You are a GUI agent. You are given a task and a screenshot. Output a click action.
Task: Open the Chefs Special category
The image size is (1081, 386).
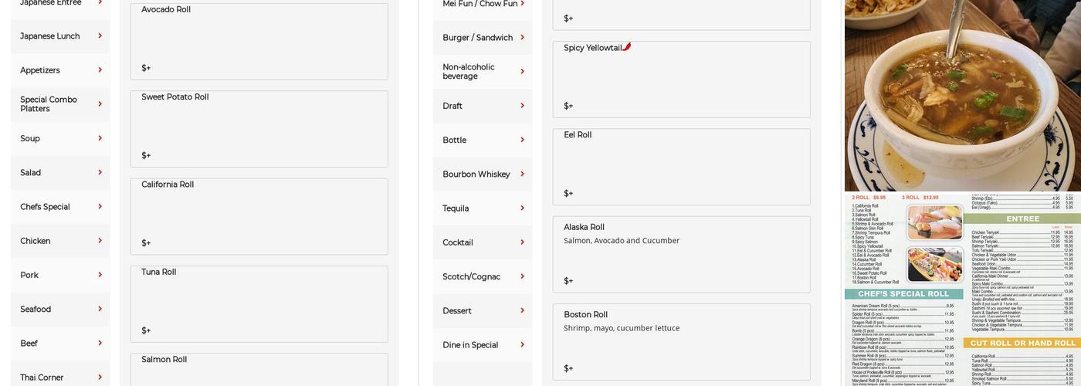(59, 207)
